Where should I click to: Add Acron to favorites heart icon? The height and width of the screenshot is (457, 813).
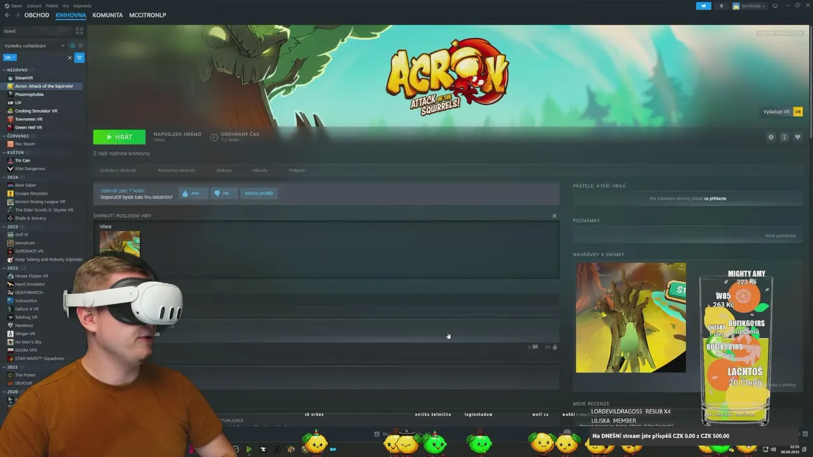coord(798,137)
